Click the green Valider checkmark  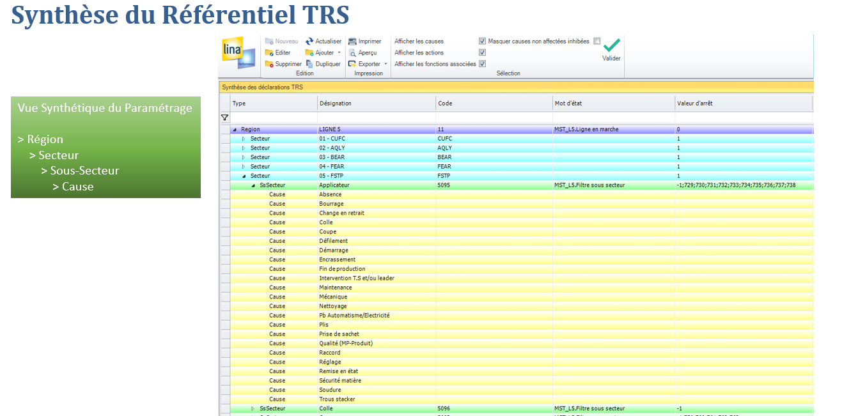[x=612, y=45]
